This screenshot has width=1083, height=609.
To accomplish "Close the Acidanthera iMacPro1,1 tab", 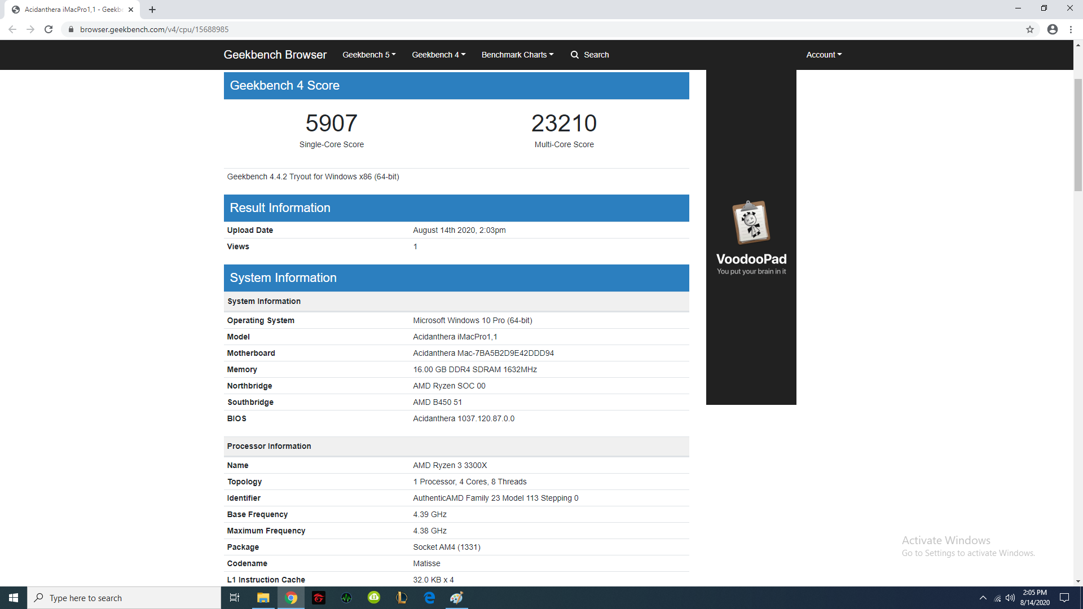I will coord(131,10).
